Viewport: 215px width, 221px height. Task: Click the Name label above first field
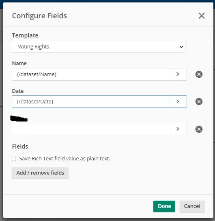[19, 63]
